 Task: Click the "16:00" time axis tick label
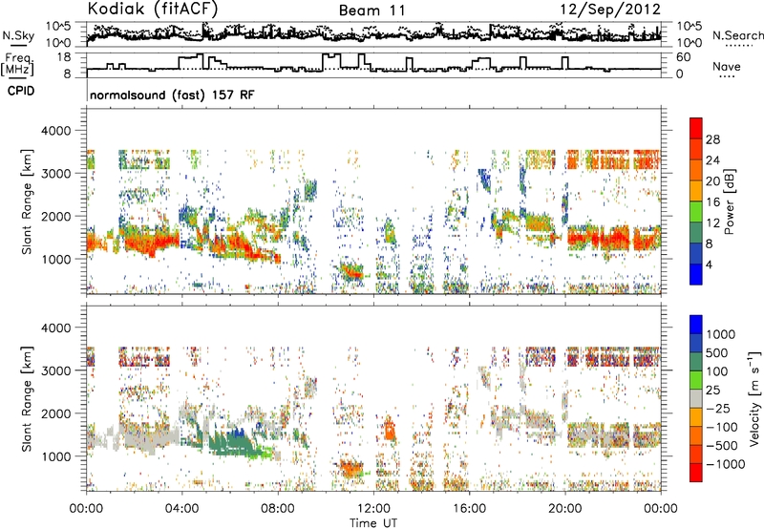point(469,509)
